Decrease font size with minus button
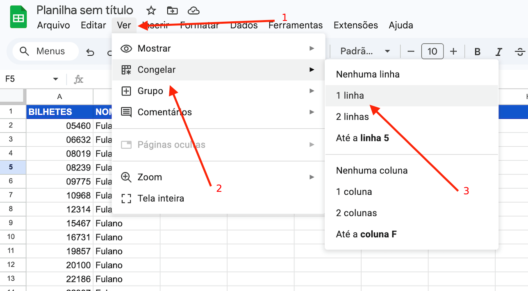 coord(411,52)
